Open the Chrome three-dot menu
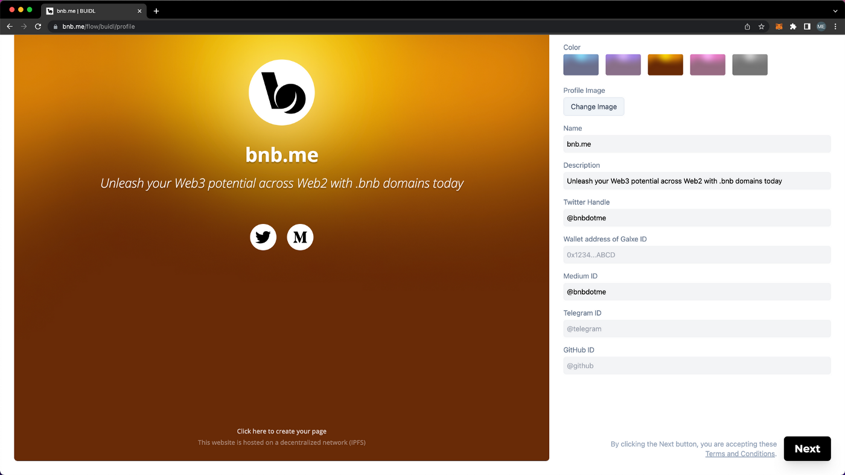This screenshot has height=475, width=845. [835, 27]
